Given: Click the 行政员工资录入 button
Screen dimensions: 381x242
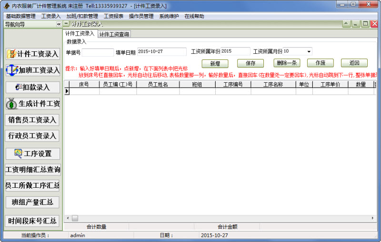Looking at the screenshot, I should [32, 136].
